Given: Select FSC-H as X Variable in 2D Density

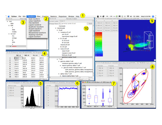Looking at the screenshot, I should click(x=98, y=68).
